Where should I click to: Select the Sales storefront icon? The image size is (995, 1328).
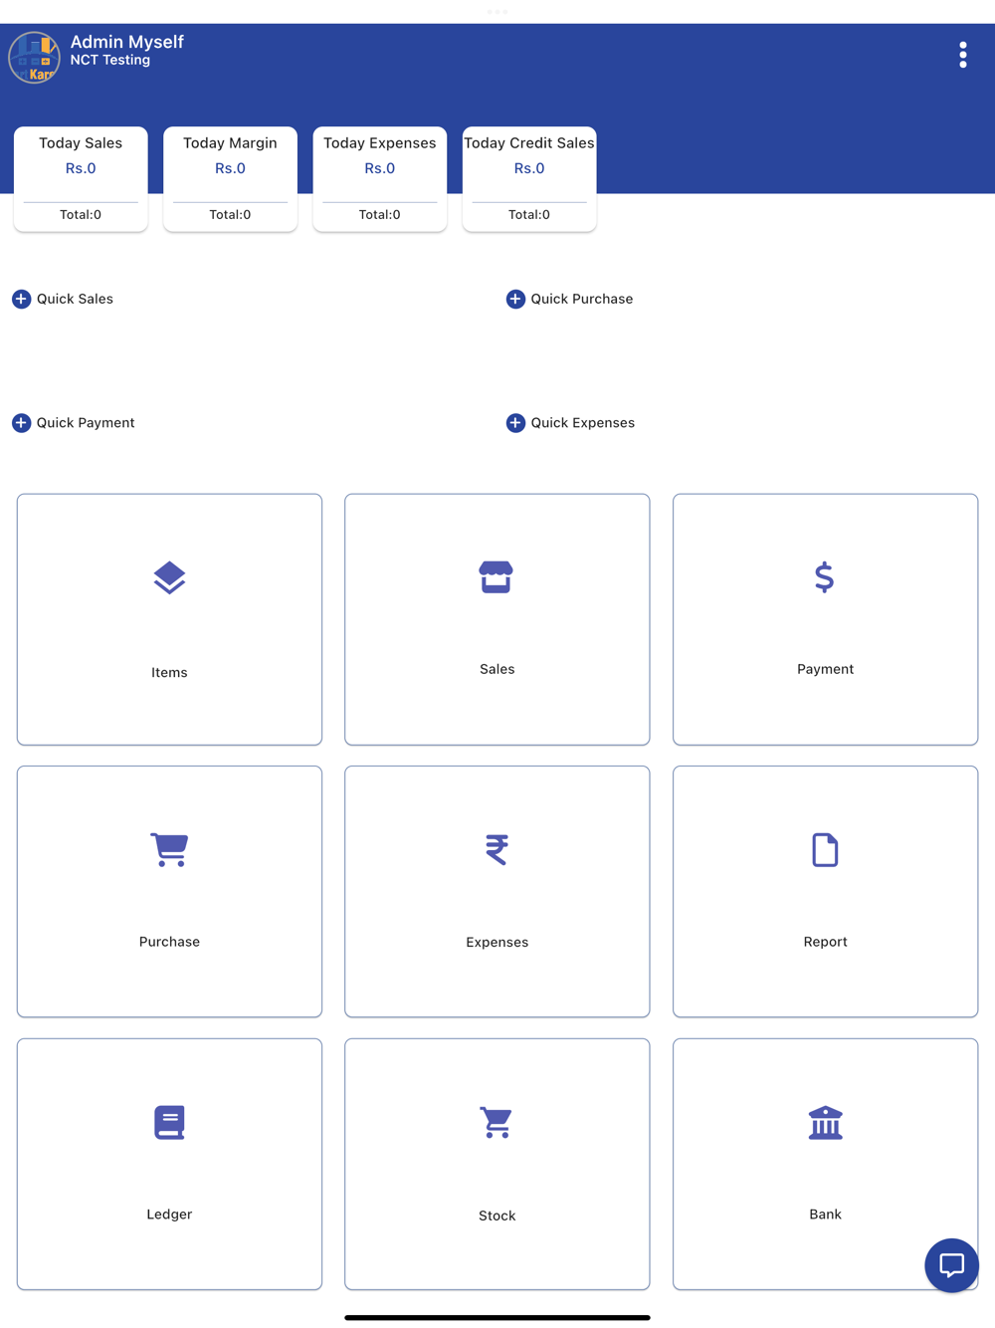[497, 576]
